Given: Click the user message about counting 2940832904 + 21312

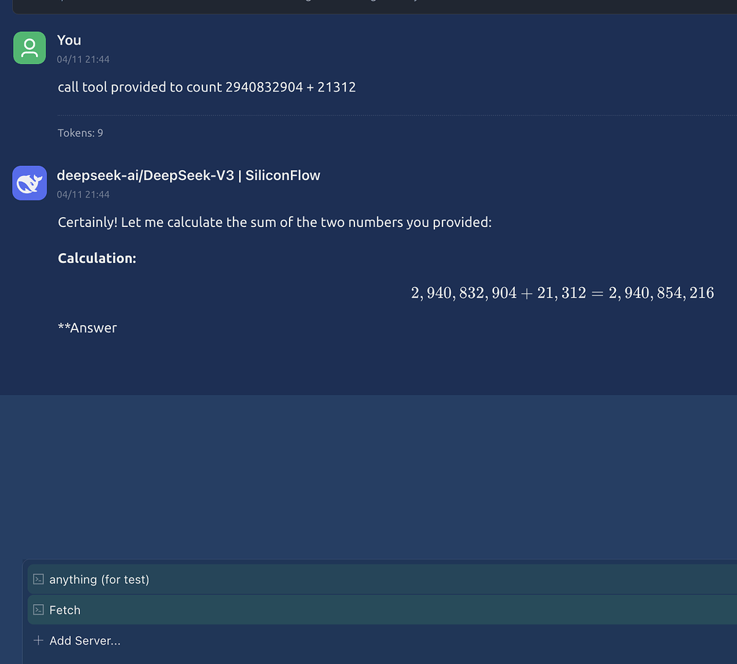Looking at the screenshot, I should click(207, 87).
